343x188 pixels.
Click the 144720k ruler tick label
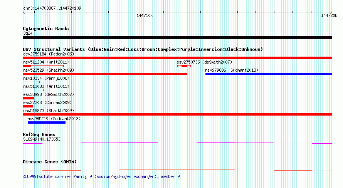(329, 15)
